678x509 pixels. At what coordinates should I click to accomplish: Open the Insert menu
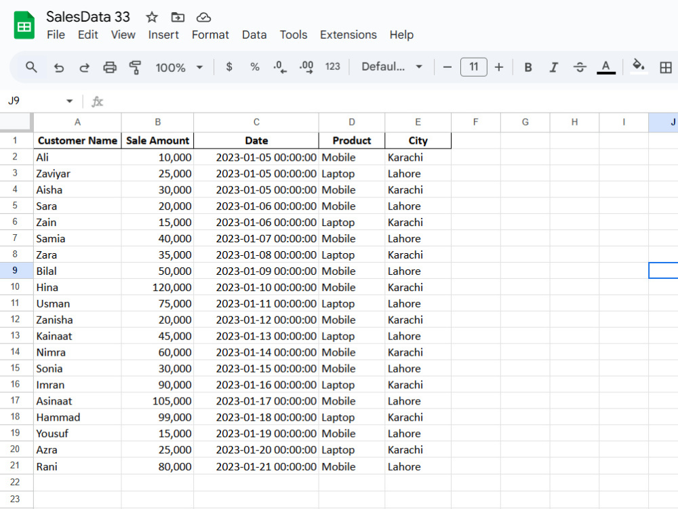pos(163,35)
